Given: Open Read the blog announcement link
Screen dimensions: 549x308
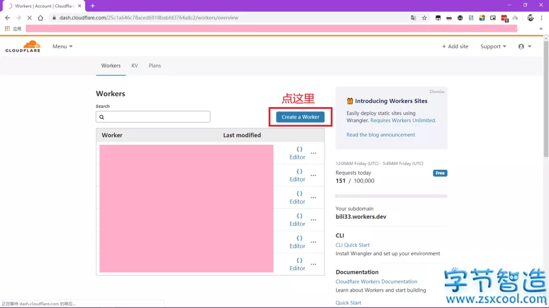Looking at the screenshot, I should point(381,135).
